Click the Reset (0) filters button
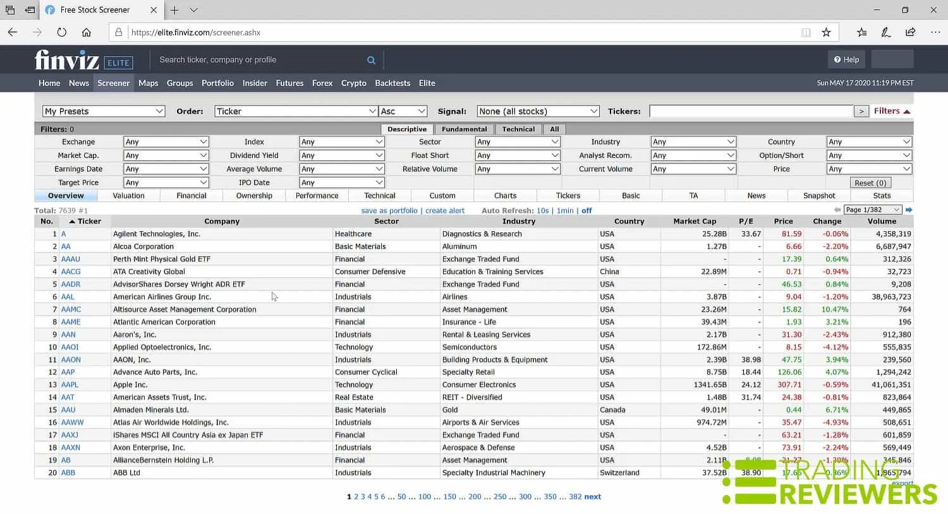Image resolution: width=948 pixels, height=514 pixels. tap(870, 182)
